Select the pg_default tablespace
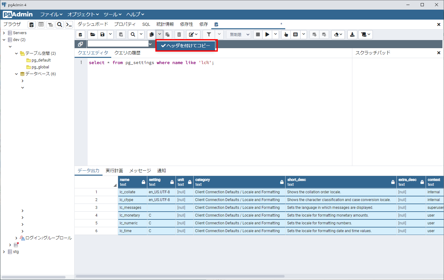This screenshot has width=444, height=280. (x=41, y=60)
